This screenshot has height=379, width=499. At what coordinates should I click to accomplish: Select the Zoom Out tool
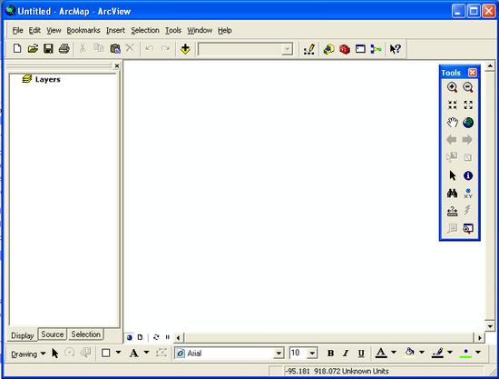pos(468,87)
